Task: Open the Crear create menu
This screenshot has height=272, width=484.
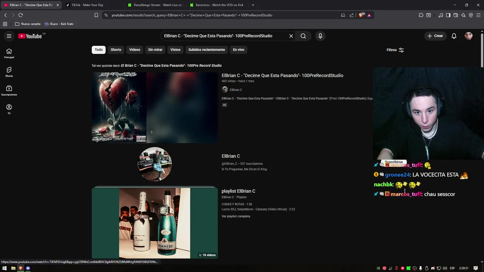Action: 435,36
